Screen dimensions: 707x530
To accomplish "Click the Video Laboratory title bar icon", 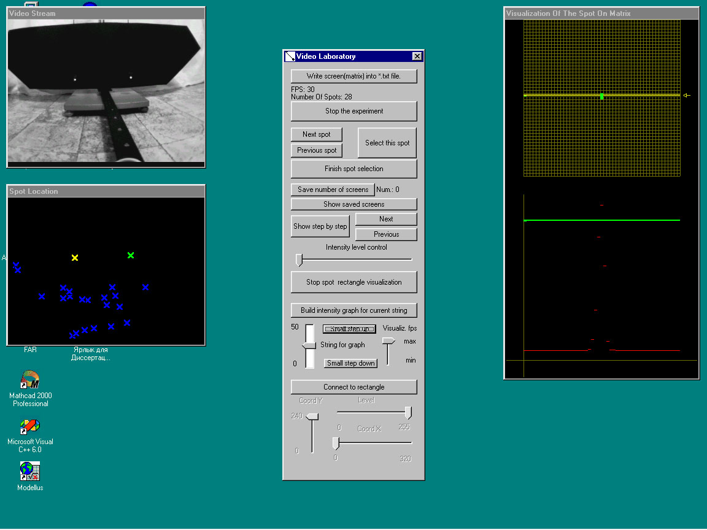I will coord(290,56).
